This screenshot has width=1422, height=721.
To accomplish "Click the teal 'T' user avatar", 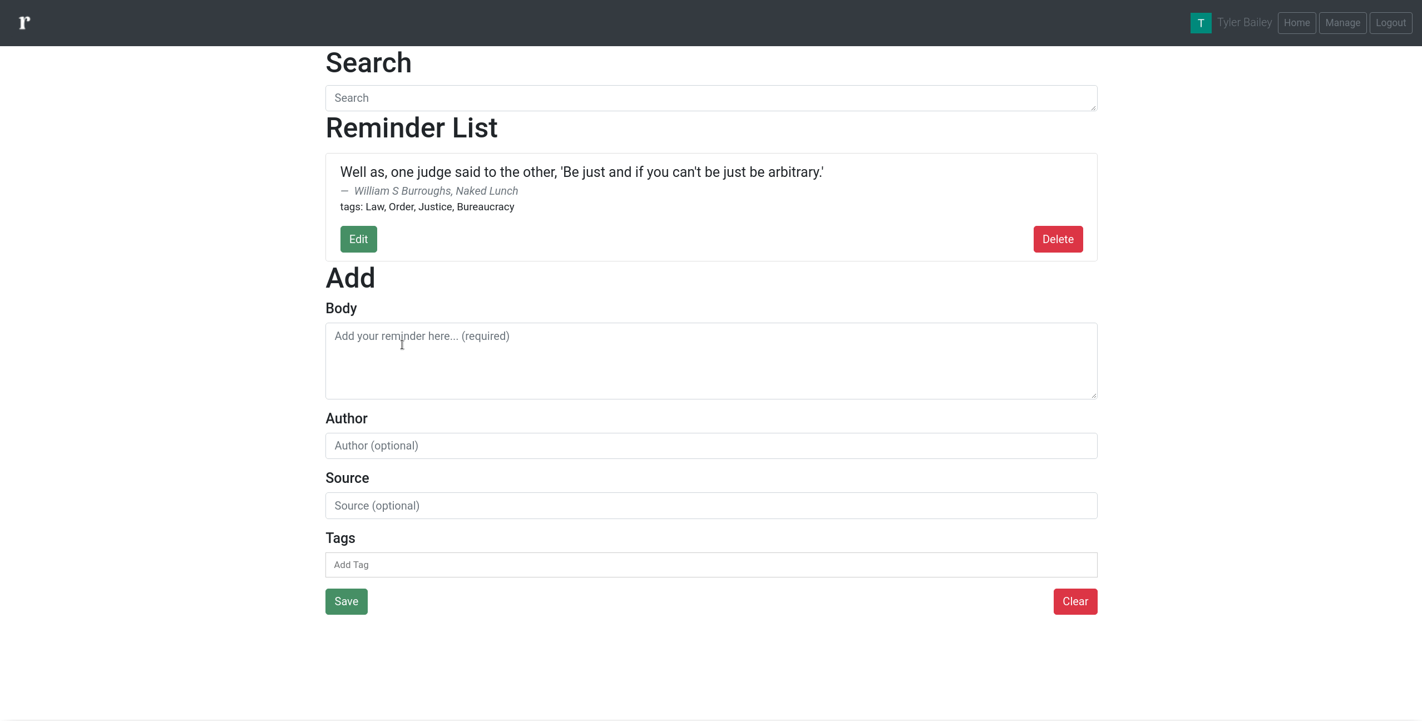I will 1201,23.
